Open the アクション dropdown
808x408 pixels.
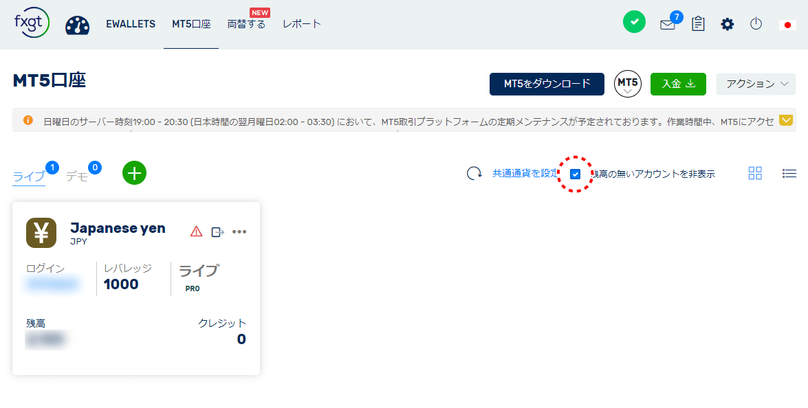(756, 84)
